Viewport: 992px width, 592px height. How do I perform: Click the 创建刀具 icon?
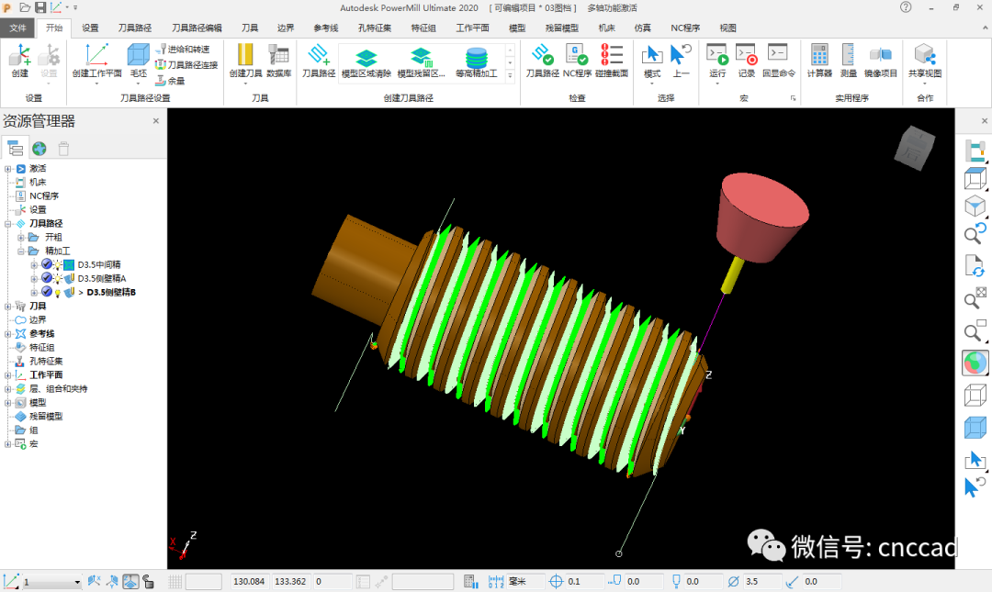pos(245,61)
